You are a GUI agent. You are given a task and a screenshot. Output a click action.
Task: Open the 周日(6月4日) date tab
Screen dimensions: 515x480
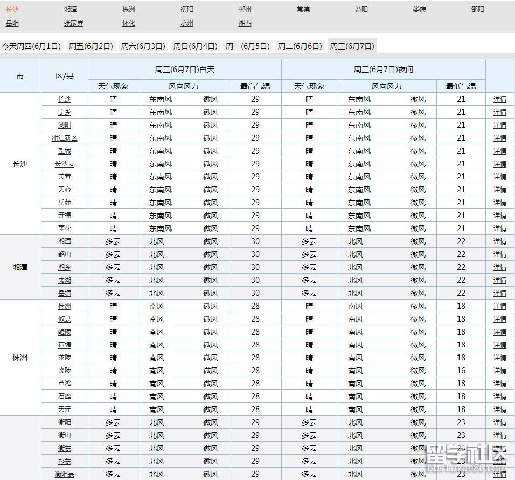[x=195, y=46]
